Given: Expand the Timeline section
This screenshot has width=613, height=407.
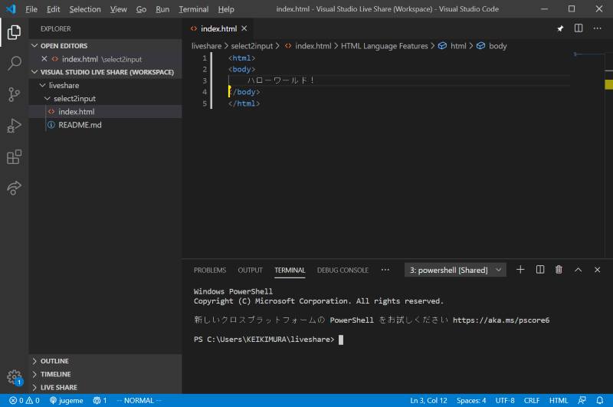Looking at the screenshot, I should [106, 374].
